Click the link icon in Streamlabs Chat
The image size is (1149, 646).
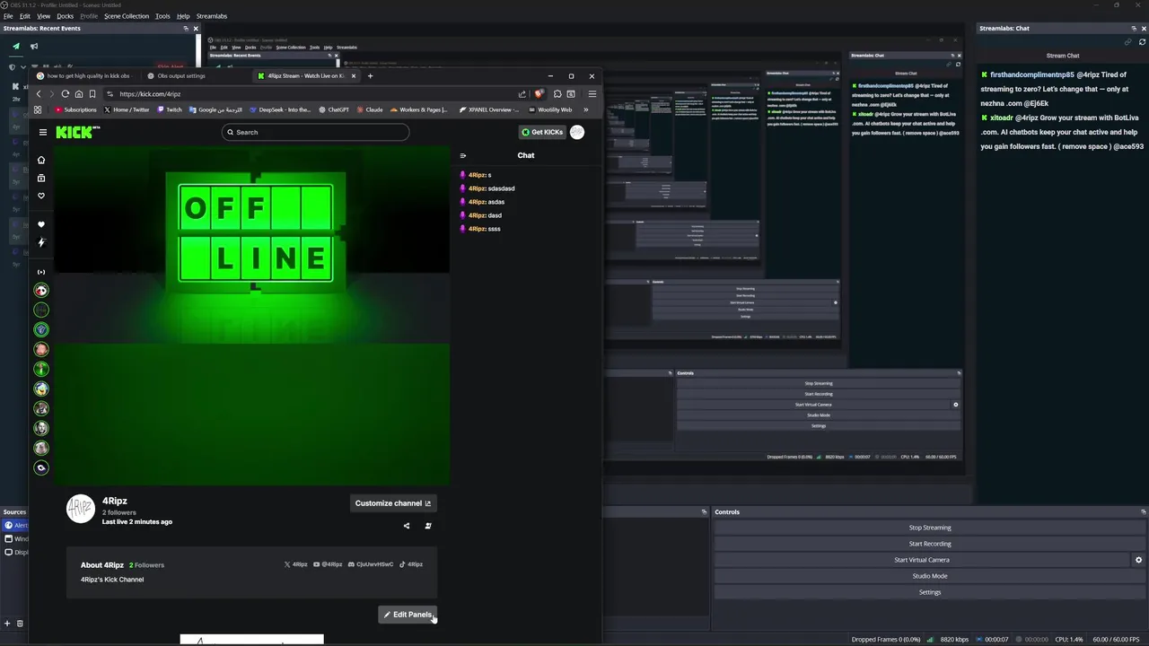coord(1128,42)
